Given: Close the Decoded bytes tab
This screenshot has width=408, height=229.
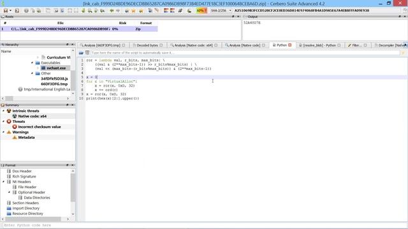Looking at the screenshot, I should point(161,45).
